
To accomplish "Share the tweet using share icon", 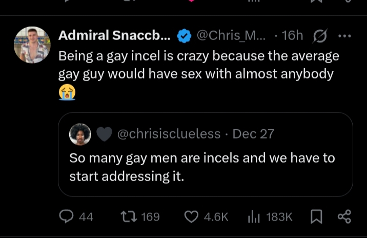I will click(344, 217).
